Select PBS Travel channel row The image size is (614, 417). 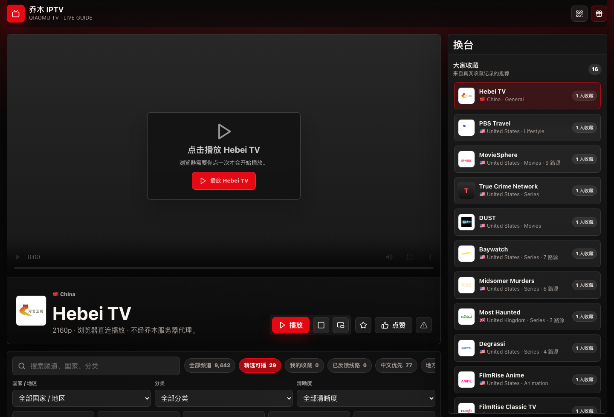(527, 128)
